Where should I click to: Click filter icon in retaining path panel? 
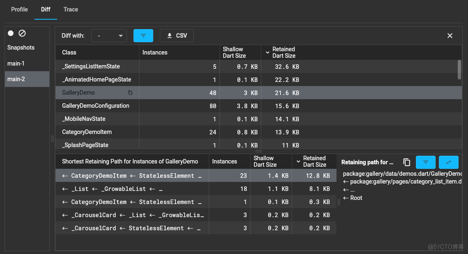tap(425, 162)
